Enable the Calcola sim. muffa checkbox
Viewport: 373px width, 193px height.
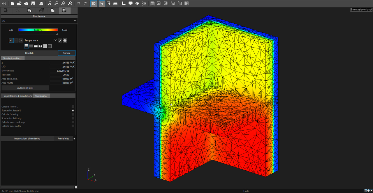coord(73,126)
